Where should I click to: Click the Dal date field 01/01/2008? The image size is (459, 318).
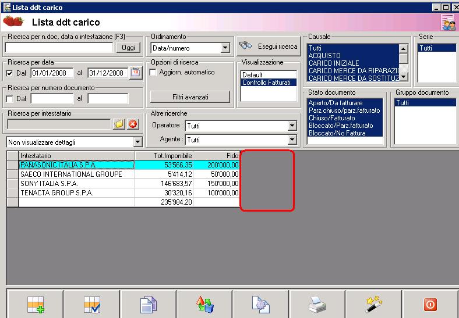pyautogui.click(x=52, y=73)
